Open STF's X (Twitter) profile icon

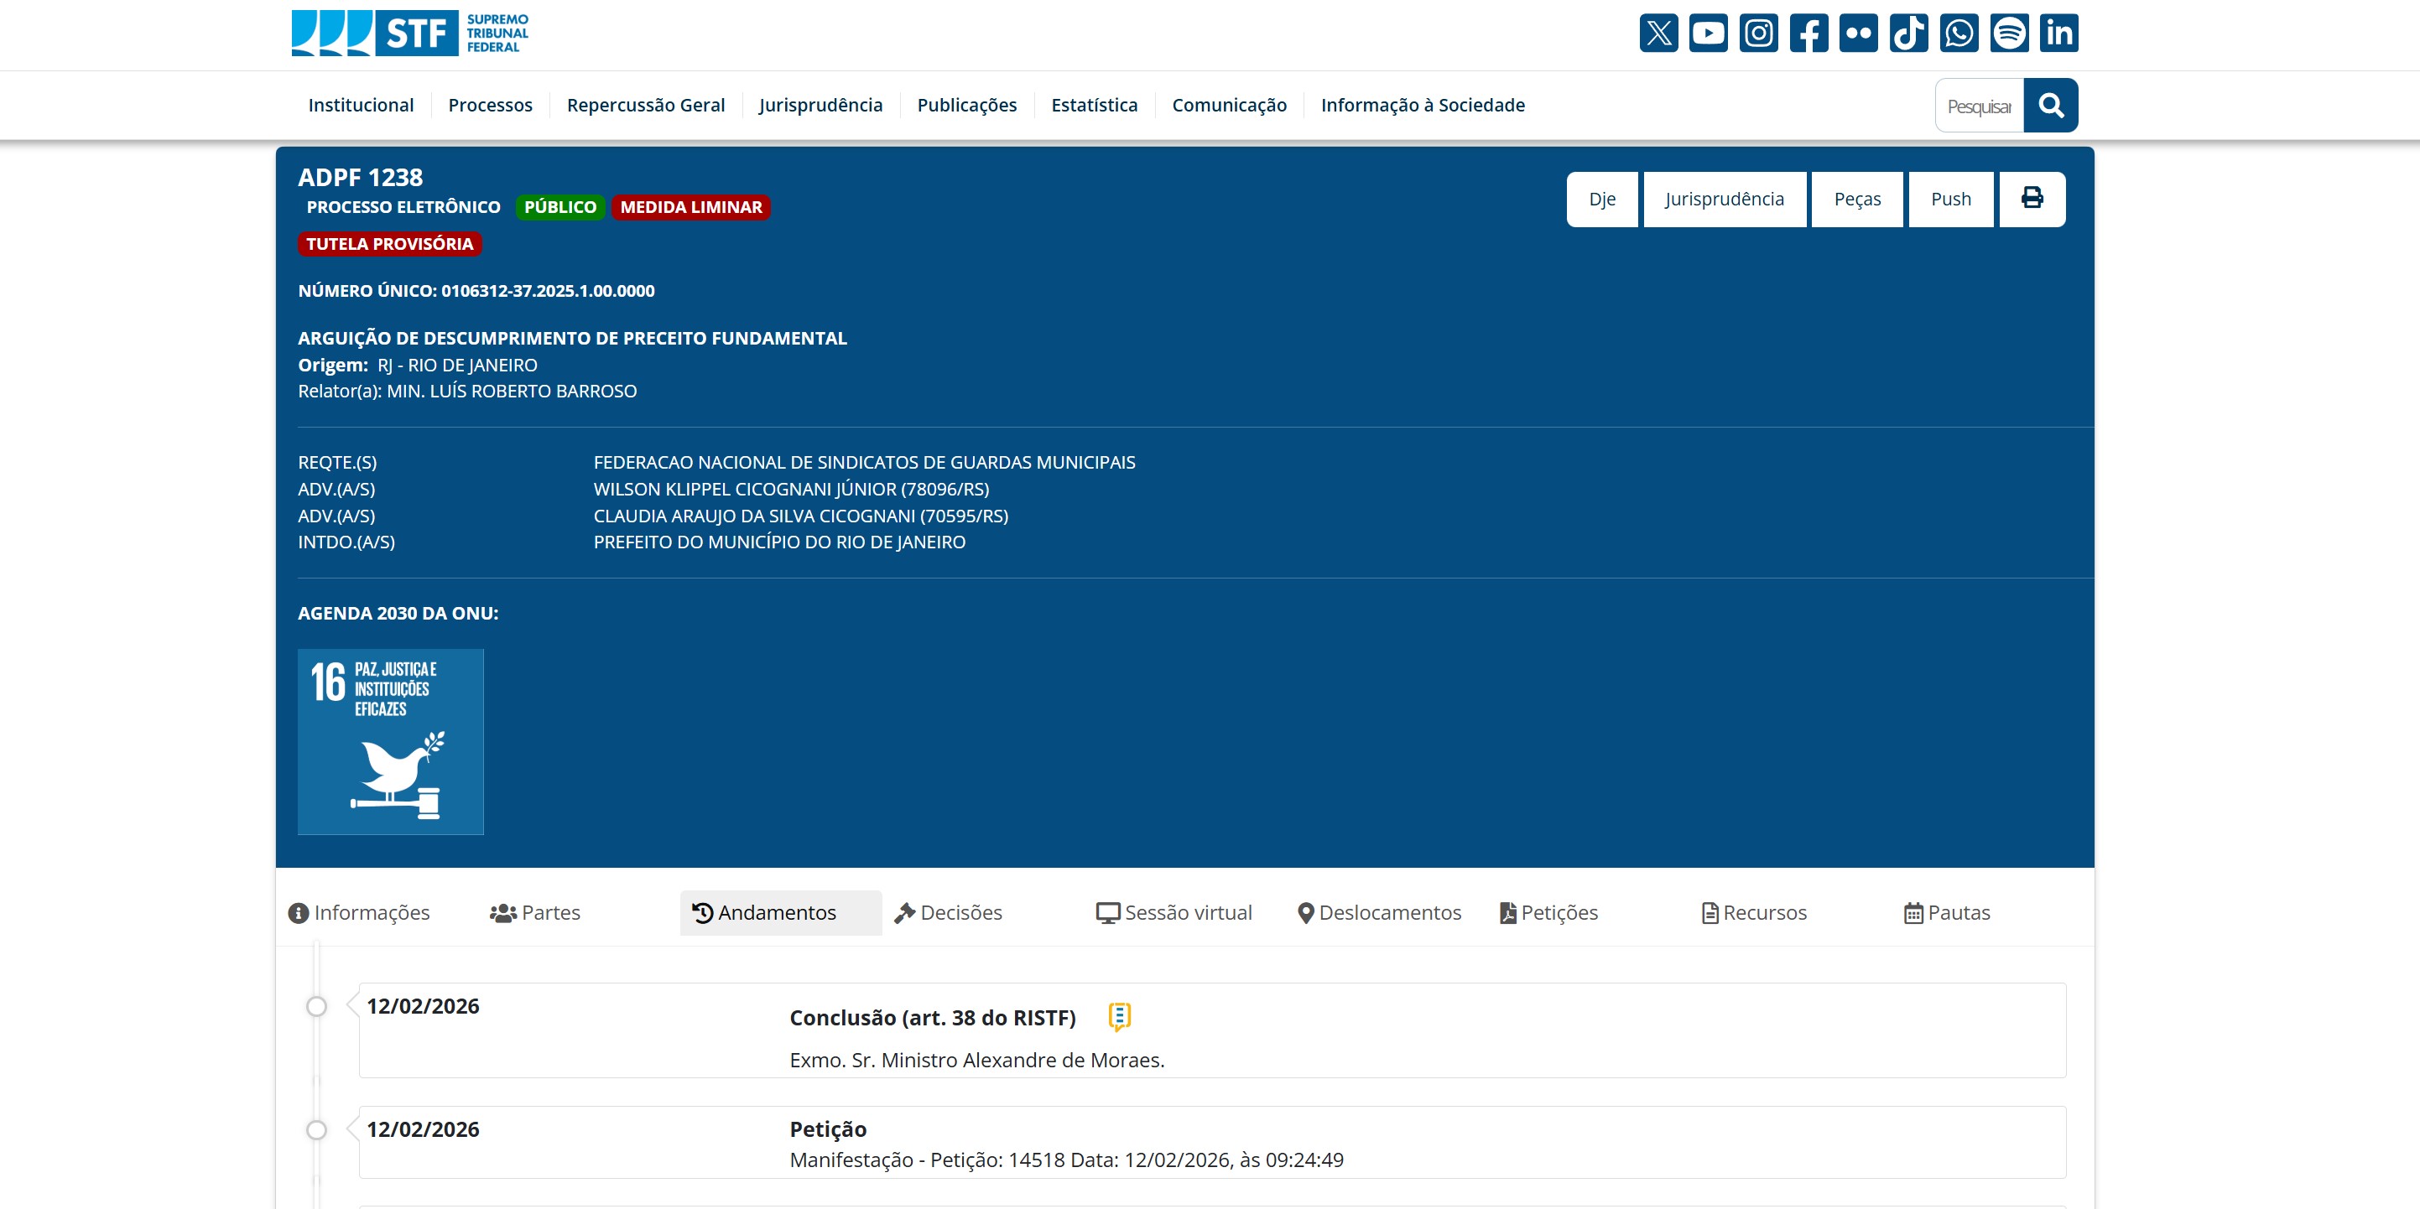point(1658,33)
